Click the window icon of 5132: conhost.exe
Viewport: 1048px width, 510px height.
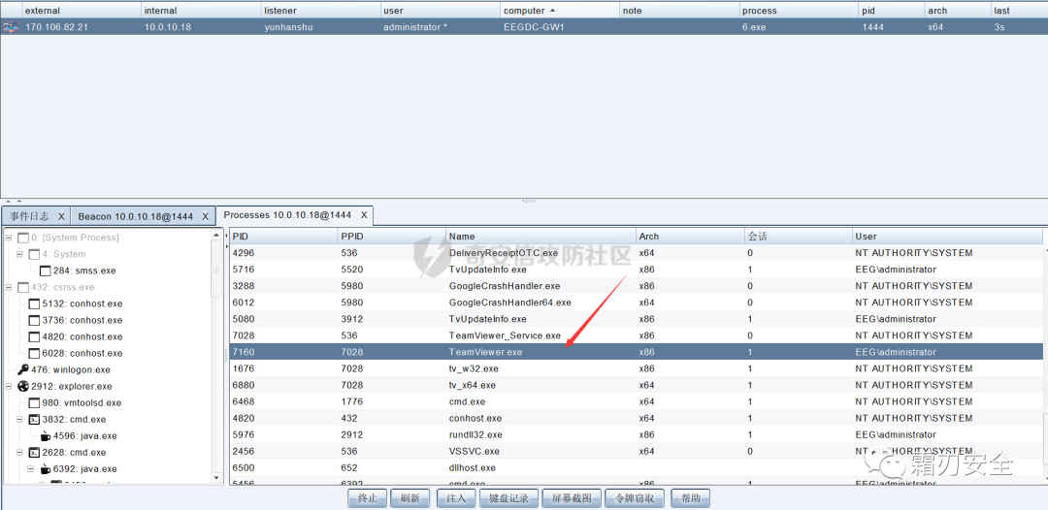[x=34, y=303]
